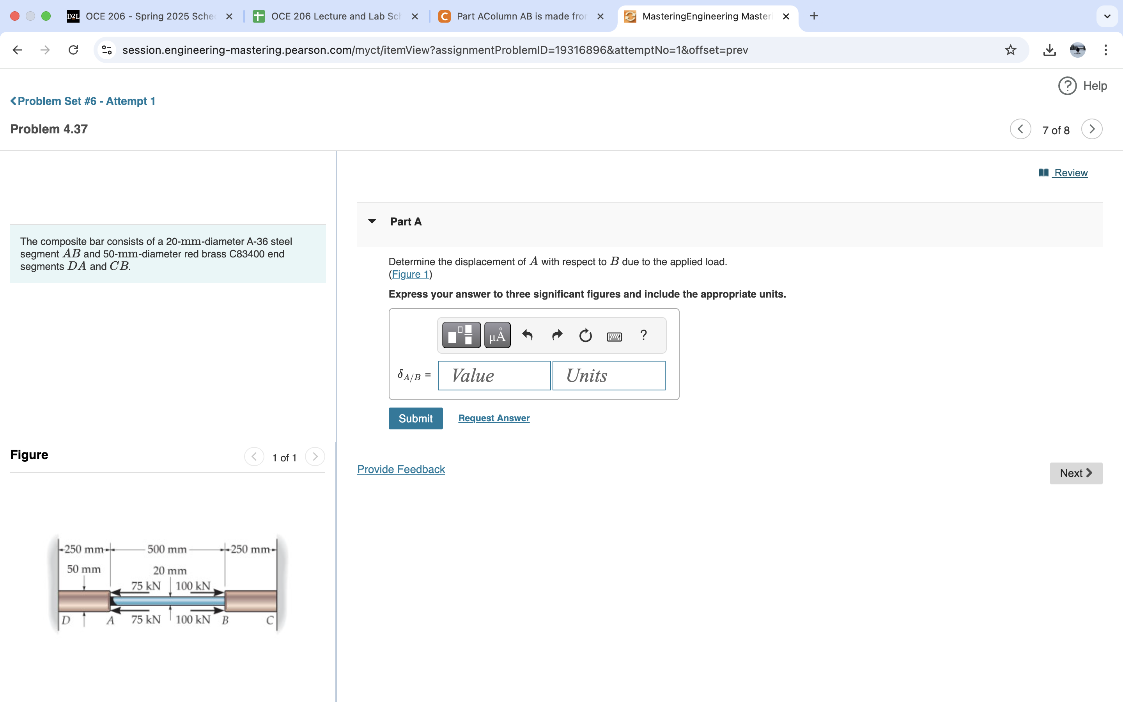Collapse the Part A section triangle
Image resolution: width=1123 pixels, height=702 pixels.
372,222
